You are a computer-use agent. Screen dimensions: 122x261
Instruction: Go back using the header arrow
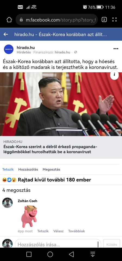(x=6, y=35)
